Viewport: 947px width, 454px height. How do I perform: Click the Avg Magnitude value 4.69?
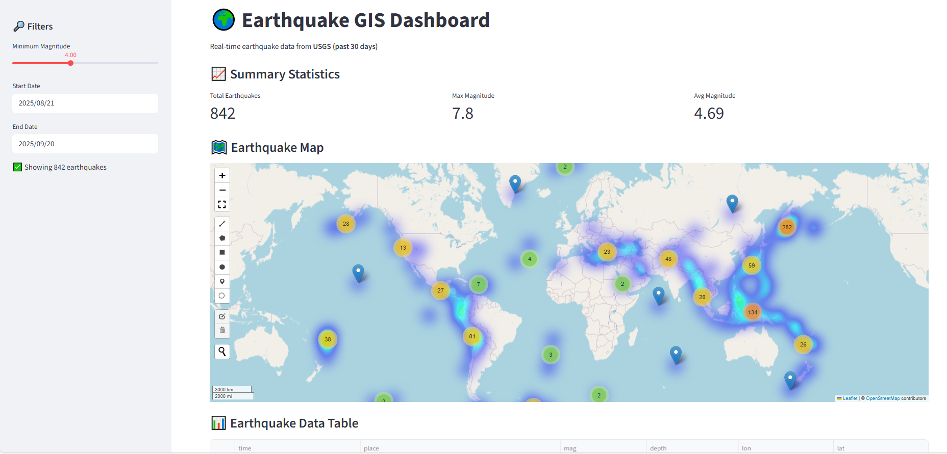(709, 113)
